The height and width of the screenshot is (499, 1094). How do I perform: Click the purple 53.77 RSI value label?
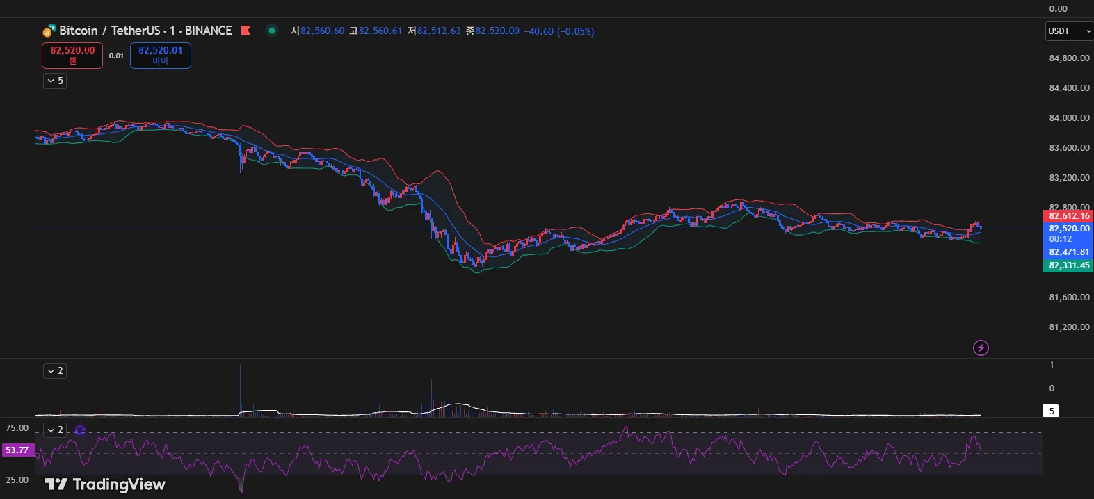click(x=17, y=450)
